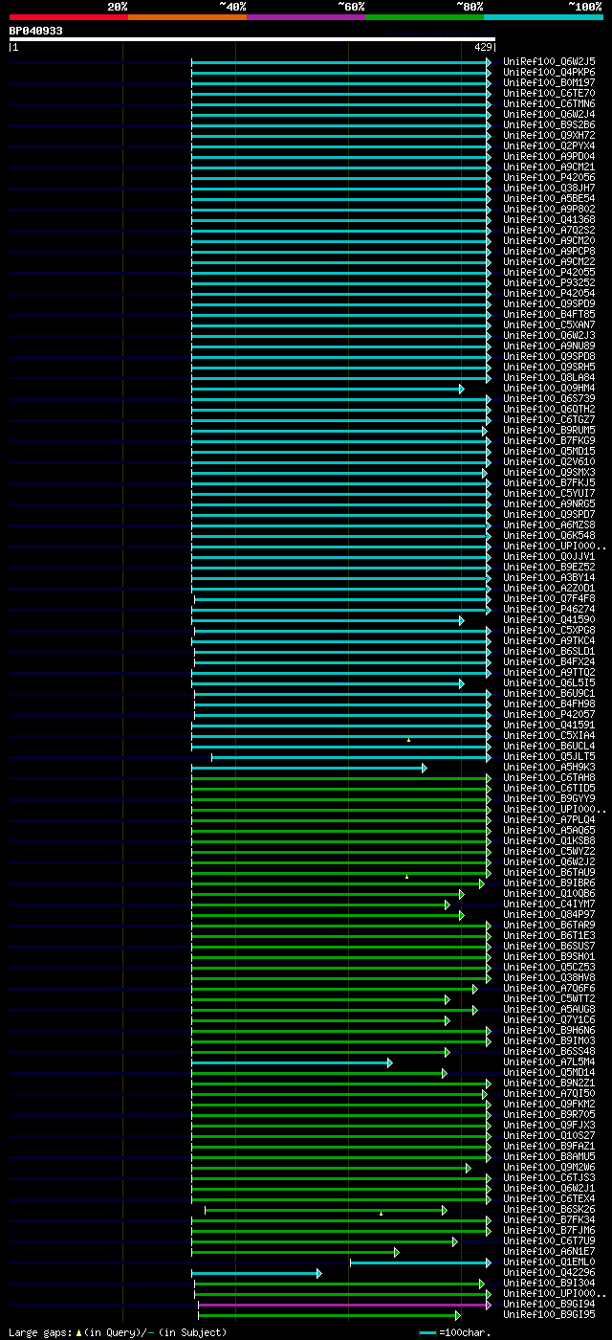
Task: Select label UniRef100_P46274
Action: (549, 609)
